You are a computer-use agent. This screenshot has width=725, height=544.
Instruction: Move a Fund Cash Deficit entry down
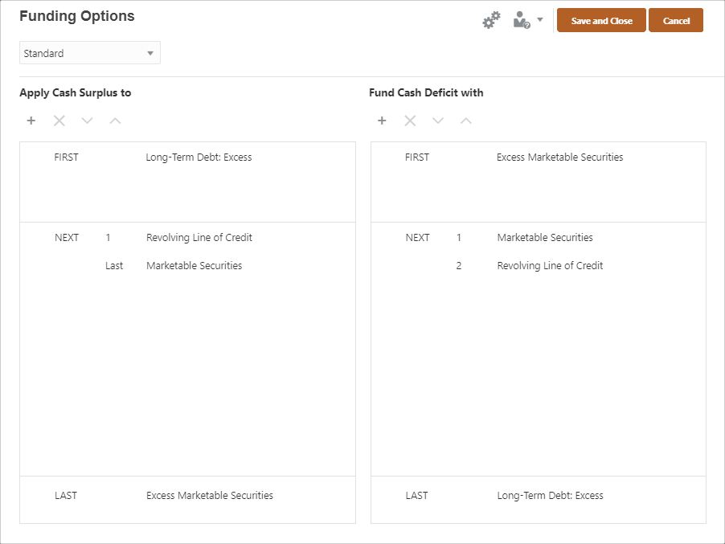pos(438,120)
